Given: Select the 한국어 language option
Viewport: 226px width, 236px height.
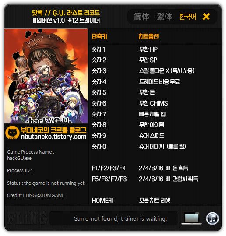Looking at the screenshot, I should 187,16.
